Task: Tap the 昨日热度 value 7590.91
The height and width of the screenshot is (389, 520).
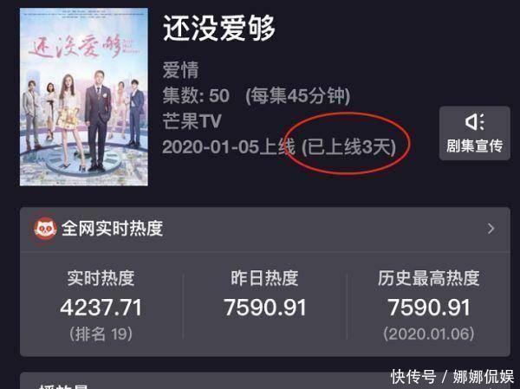Action: point(264,308)
